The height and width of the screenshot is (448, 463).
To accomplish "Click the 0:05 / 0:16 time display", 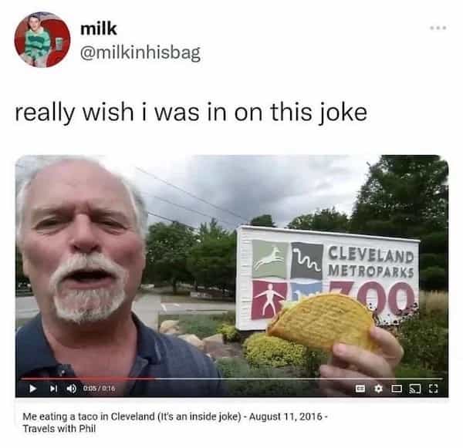I will 99,389.
